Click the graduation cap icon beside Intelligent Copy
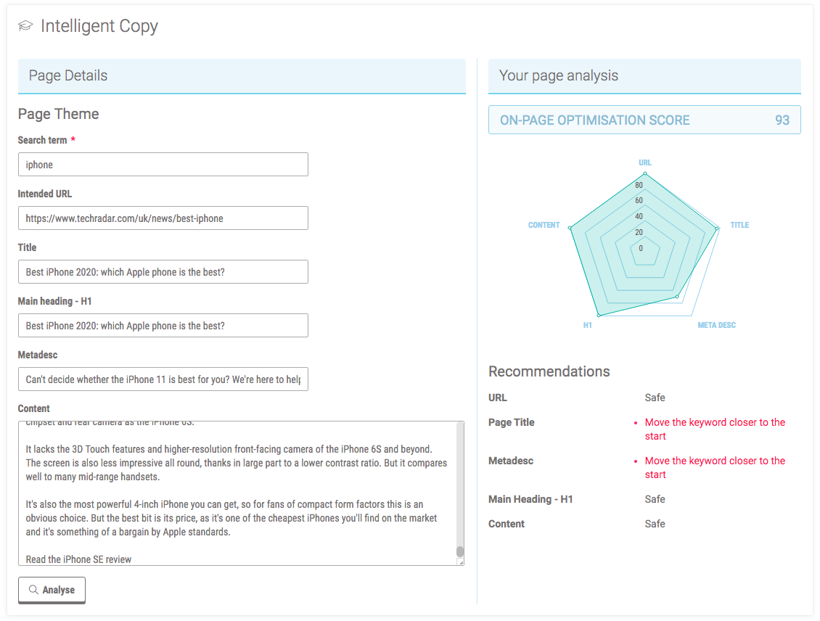820x621 pixels. point(25,25)
